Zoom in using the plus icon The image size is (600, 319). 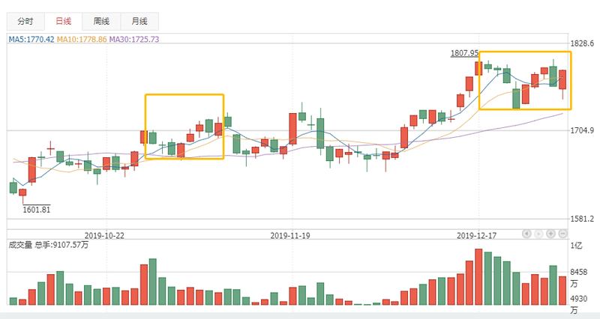[550, 234]
